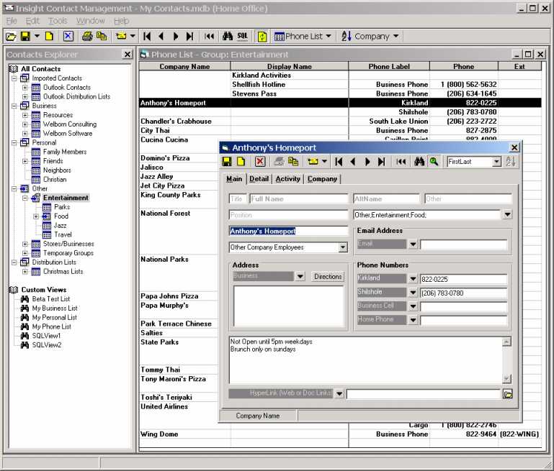Screen dimensions: 554x471
Task: Open the File menu
Action: point(12,21)
